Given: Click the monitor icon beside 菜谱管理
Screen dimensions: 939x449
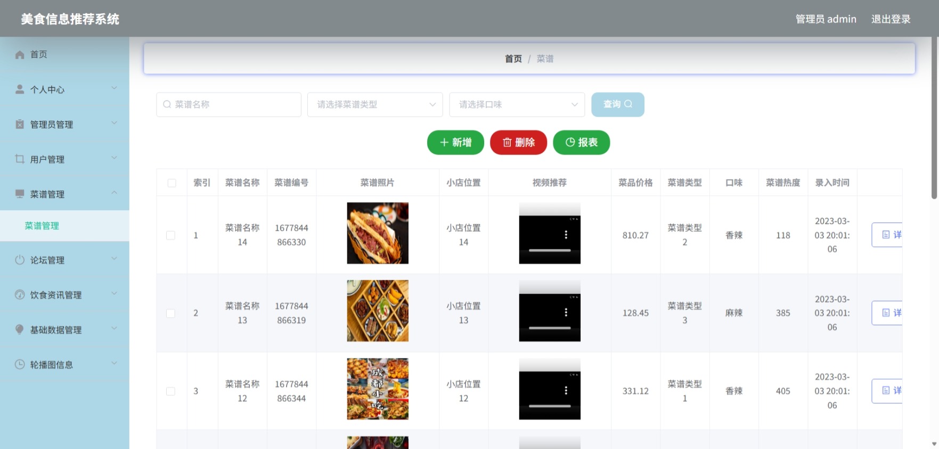Looking at the screenshot, I should [x=20, y=194].
